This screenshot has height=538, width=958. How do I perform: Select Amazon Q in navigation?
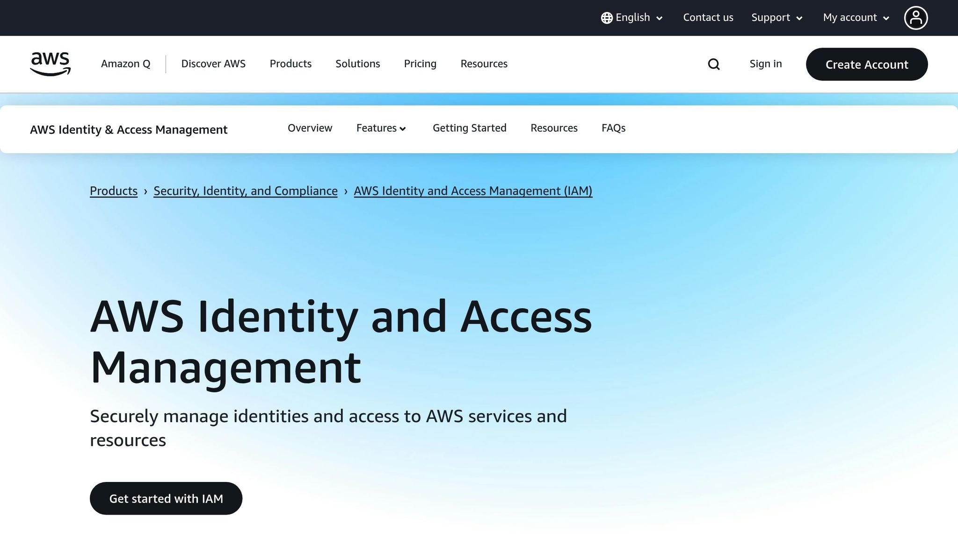[126, 64]
